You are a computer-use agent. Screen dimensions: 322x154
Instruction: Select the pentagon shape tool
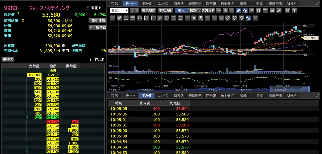click(x=167, y=18)
